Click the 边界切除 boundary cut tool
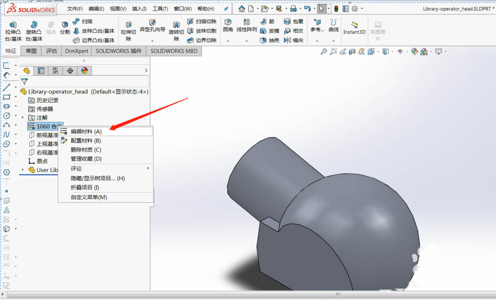Image resolution: width=496 pixels, height=300 pixels. 202,40
